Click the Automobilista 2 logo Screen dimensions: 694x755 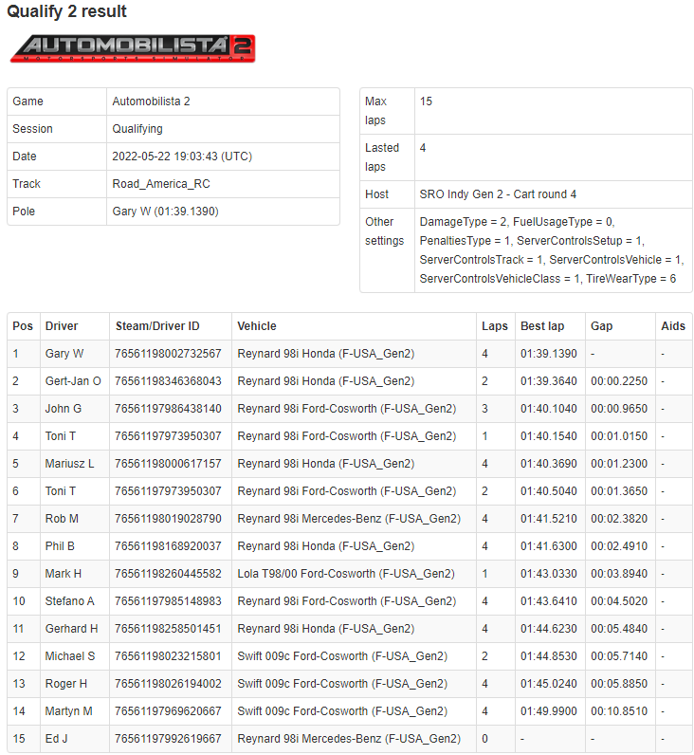click(133, 48)
